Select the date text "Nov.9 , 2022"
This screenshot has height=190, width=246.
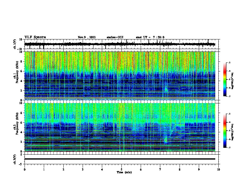tap(87, 37)
